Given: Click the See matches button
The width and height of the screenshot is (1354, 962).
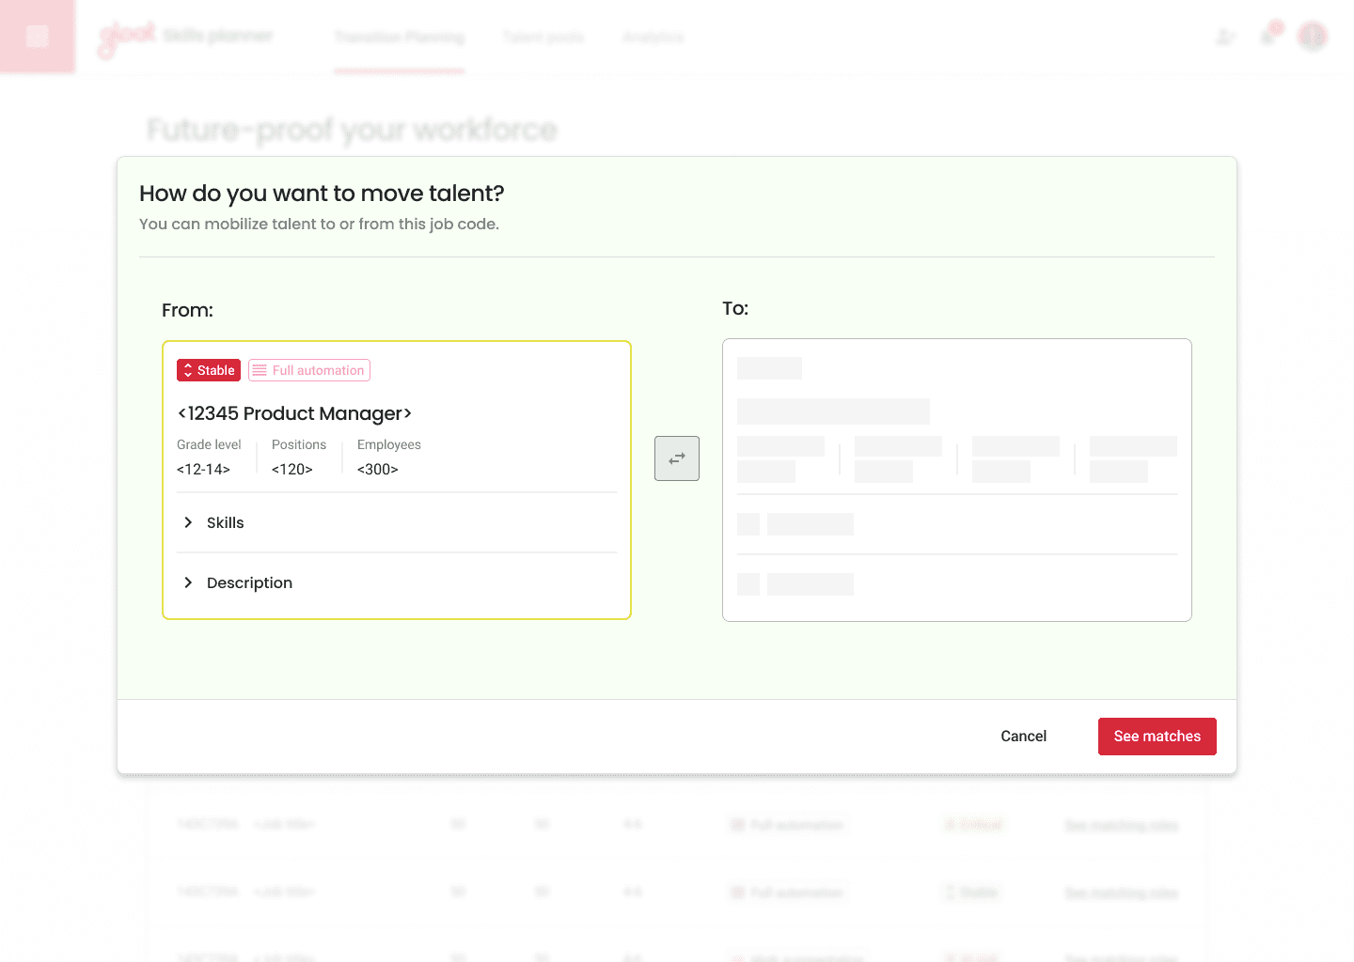Looking at the screenshot, I should coord(1157,737).
